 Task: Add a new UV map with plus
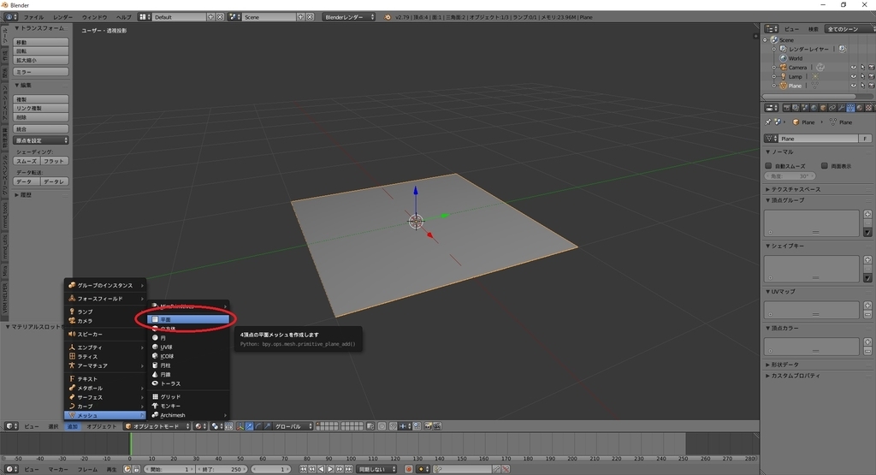coord(867,306)
